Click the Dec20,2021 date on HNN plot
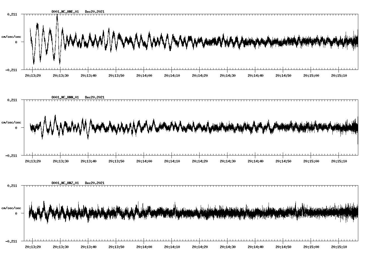 point(95,97)
